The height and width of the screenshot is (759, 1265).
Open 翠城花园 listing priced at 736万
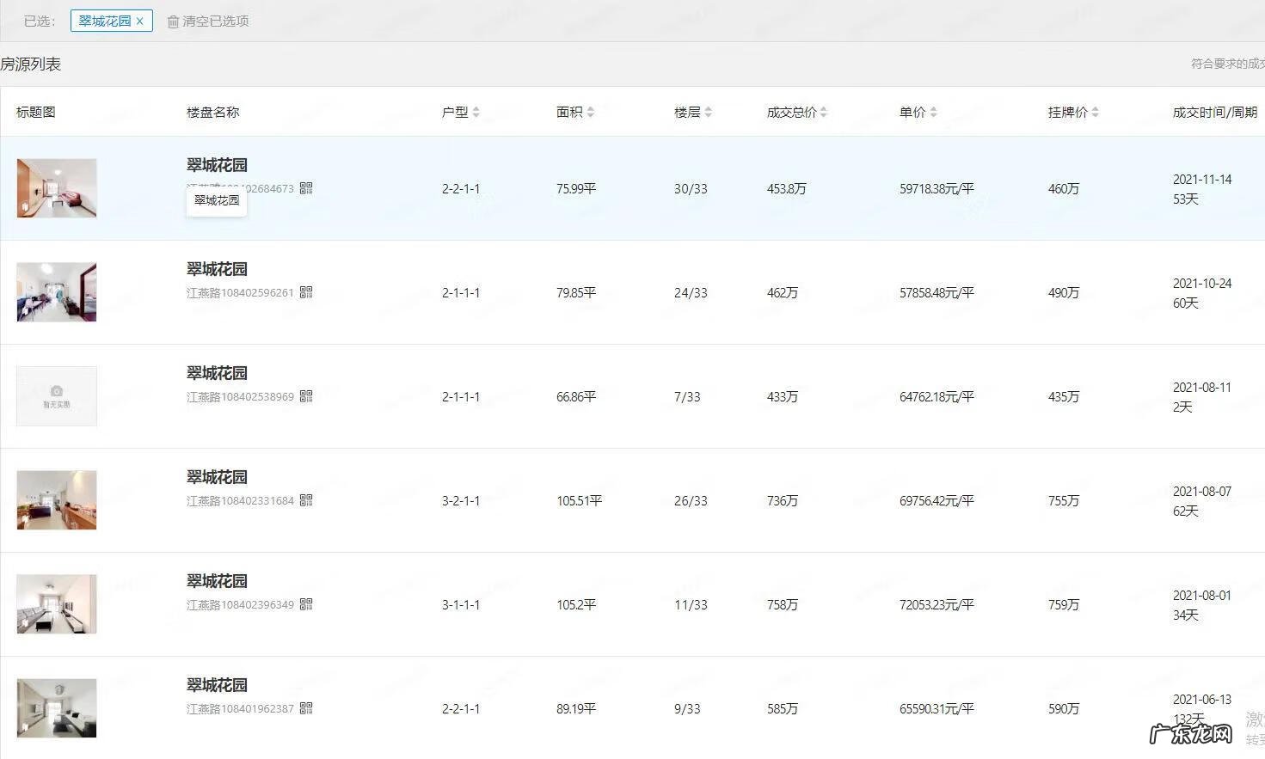(x=217, y=477)
